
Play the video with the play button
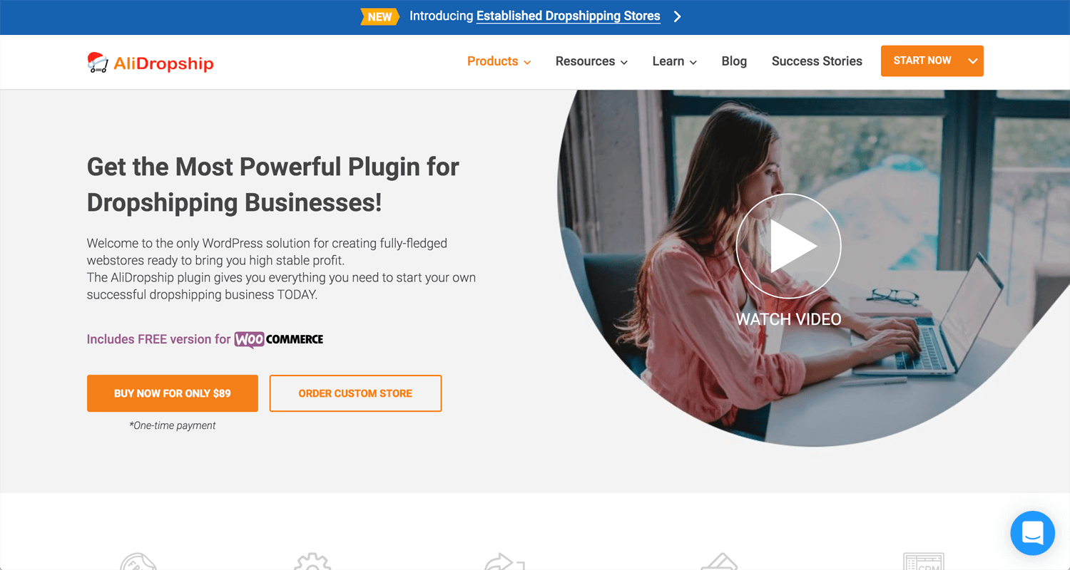coord(788,246)
